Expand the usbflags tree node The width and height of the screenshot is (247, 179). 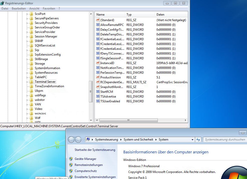click(x=27, y=96)
